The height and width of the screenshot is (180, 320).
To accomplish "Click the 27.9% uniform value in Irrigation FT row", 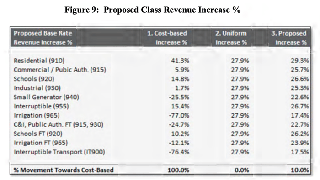I will pyautogui.click(x=240, y=143).
